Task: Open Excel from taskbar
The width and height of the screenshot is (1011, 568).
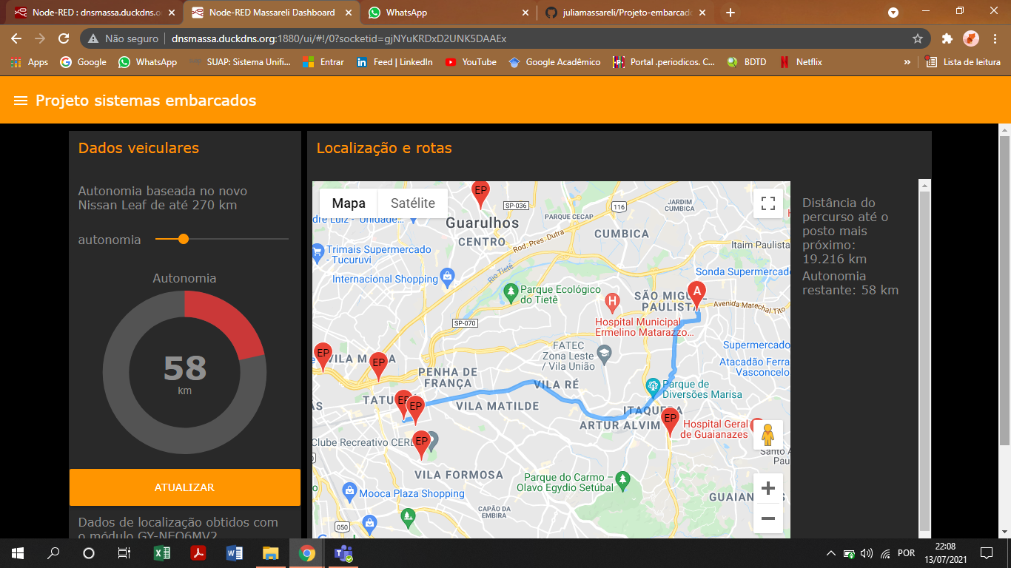Action: point(162,553)
